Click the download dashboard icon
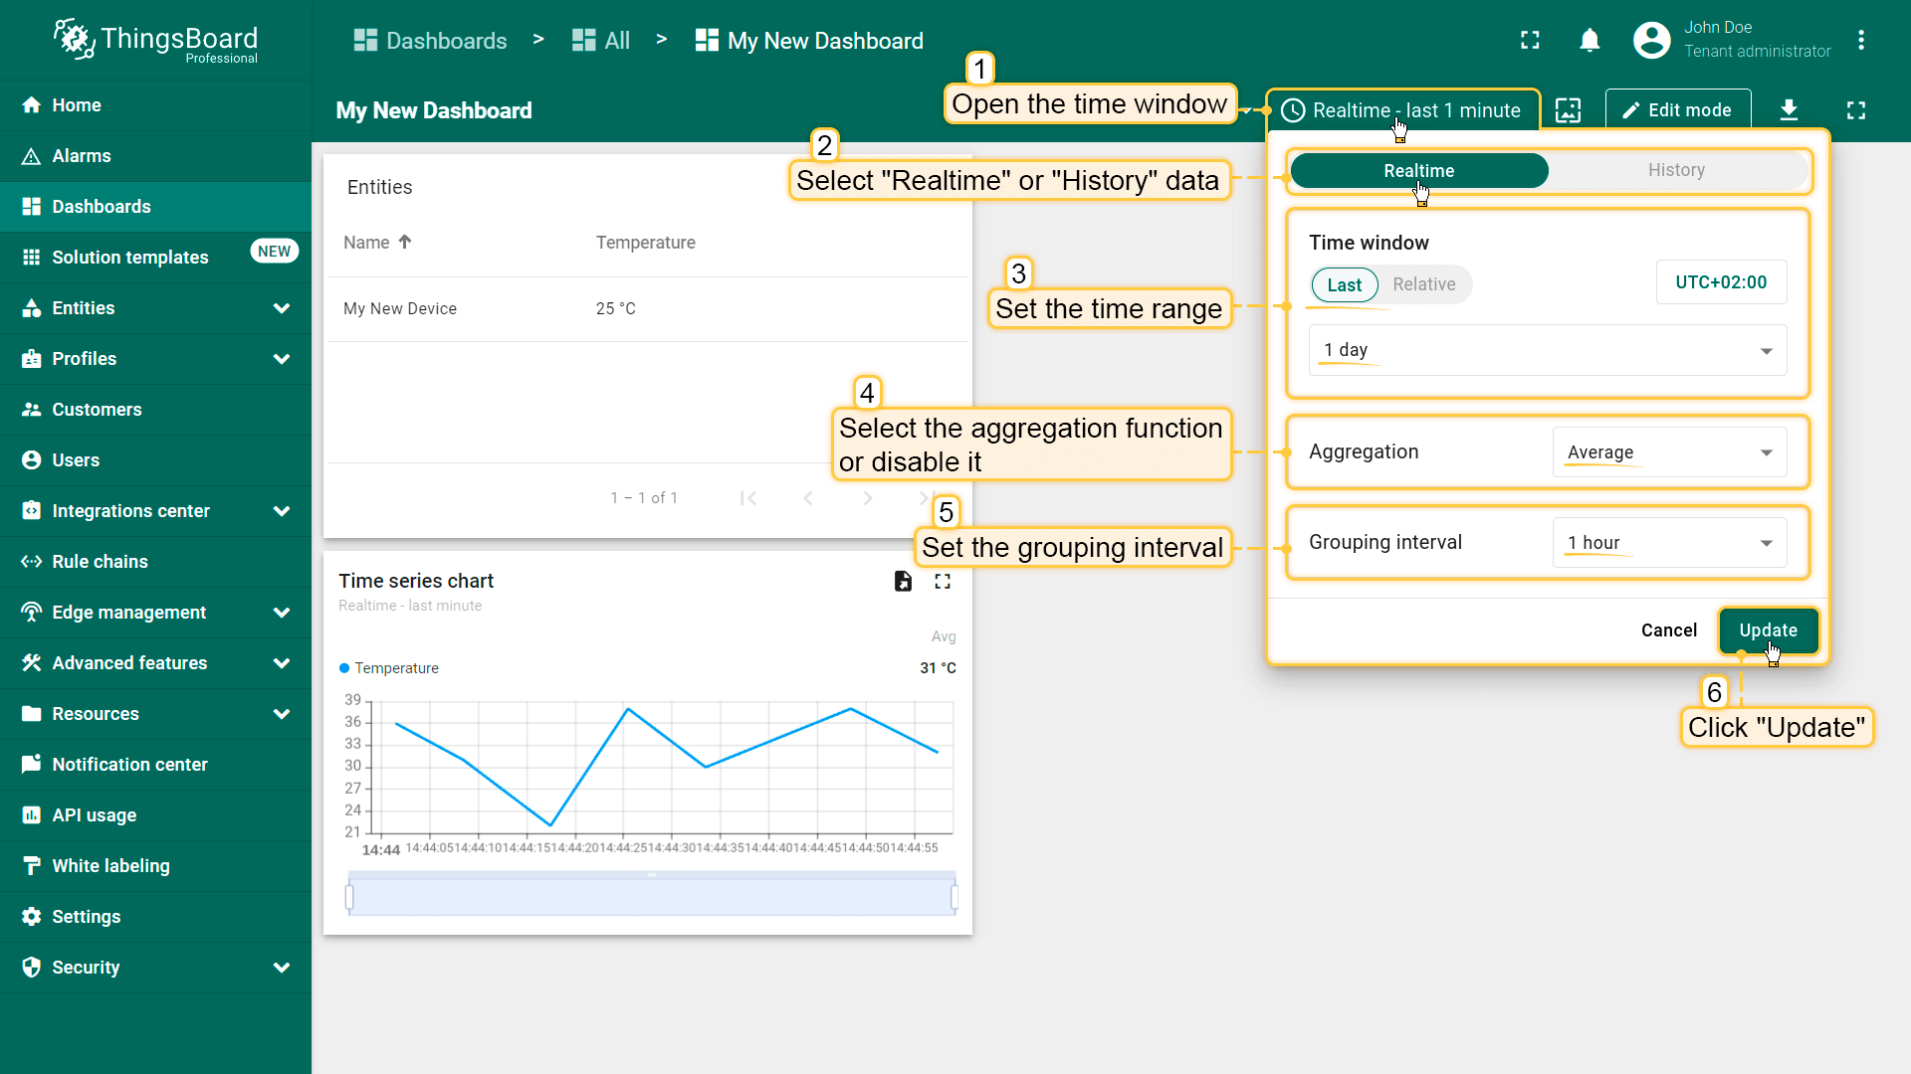1911x1074 pixels. [1789, 110]
